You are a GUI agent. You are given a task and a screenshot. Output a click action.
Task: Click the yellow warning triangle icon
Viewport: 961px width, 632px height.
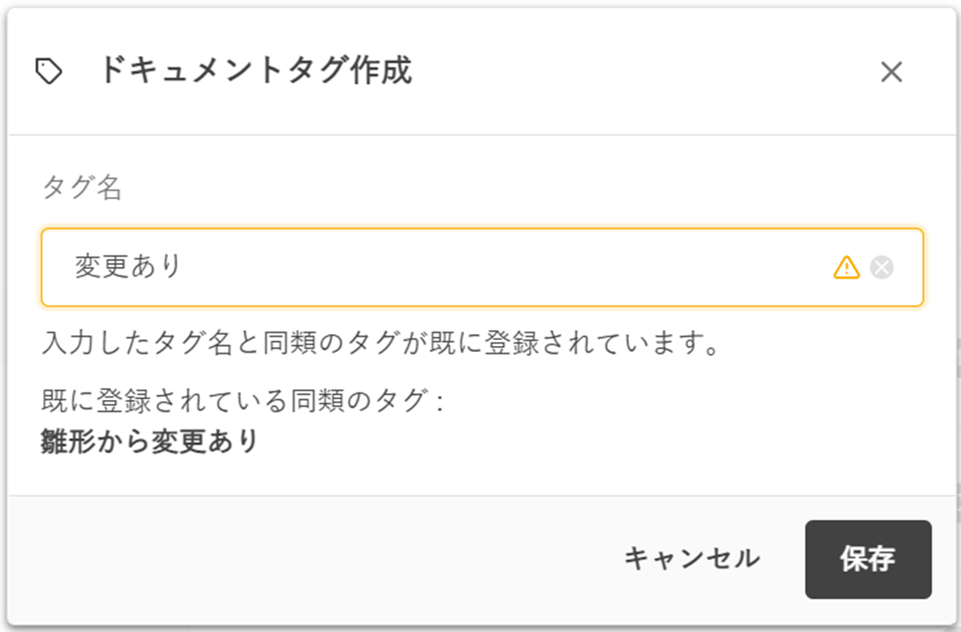point(846,267)
